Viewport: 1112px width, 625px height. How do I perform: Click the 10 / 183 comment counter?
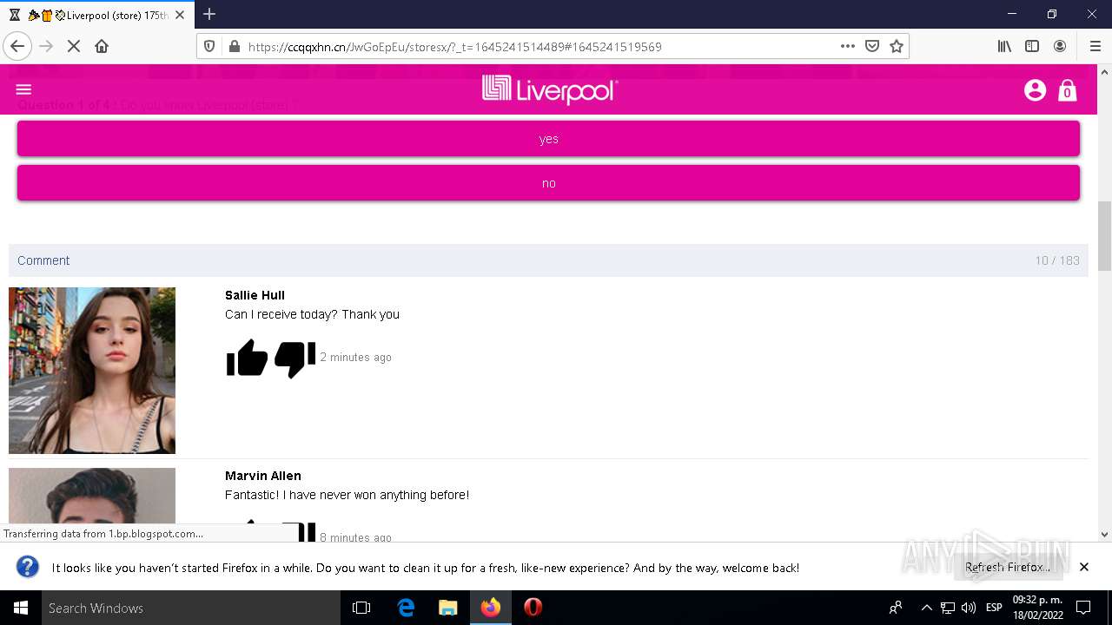[x=1057, y=260]
